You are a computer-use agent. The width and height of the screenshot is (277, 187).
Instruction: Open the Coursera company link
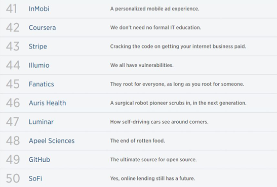point(42,28)
